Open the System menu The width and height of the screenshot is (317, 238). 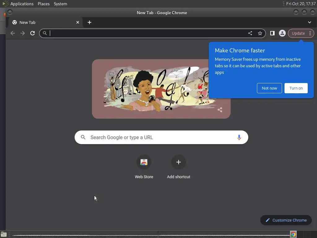(60, 4)
